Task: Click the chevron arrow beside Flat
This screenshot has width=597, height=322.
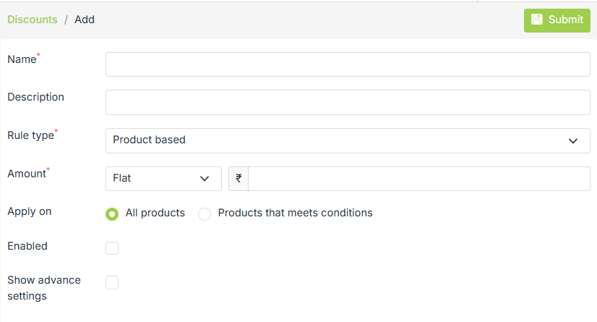Action: pos(204,179)
